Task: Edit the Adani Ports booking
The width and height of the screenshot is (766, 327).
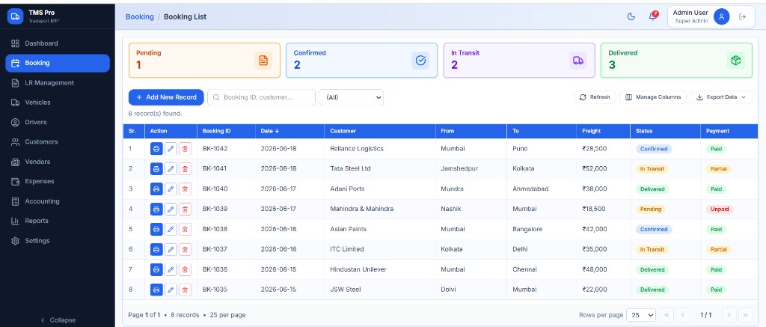Action: (171, 189)
